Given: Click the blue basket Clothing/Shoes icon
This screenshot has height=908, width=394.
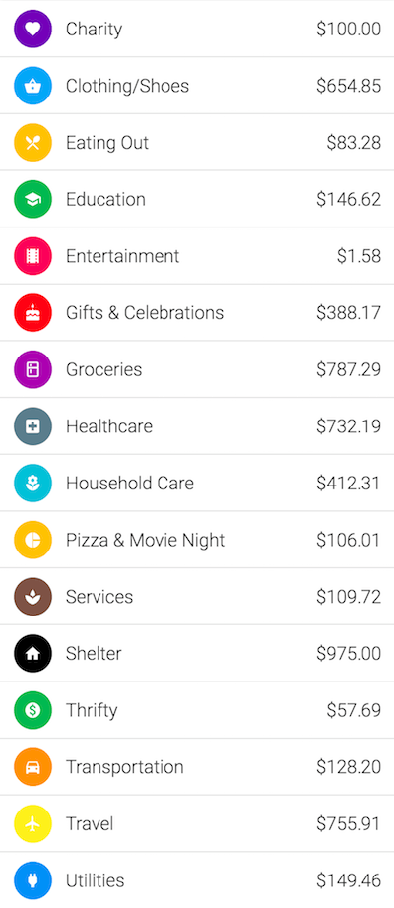Looking at the screenshot, I should point(33,86).
